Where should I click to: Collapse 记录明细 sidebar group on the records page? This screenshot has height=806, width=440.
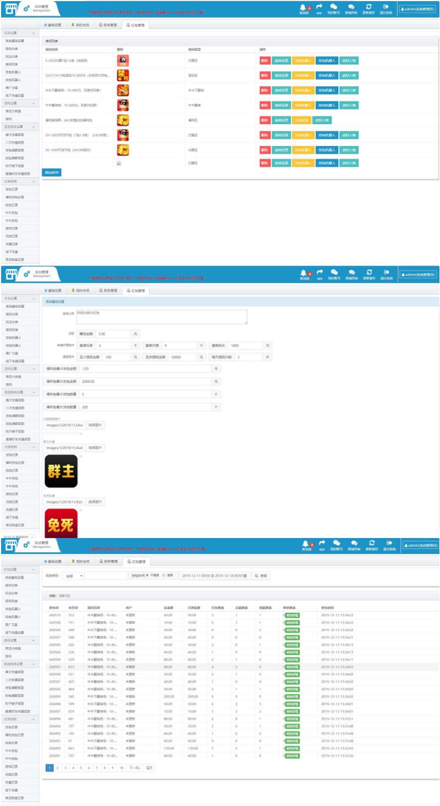(x=34, y=719)
